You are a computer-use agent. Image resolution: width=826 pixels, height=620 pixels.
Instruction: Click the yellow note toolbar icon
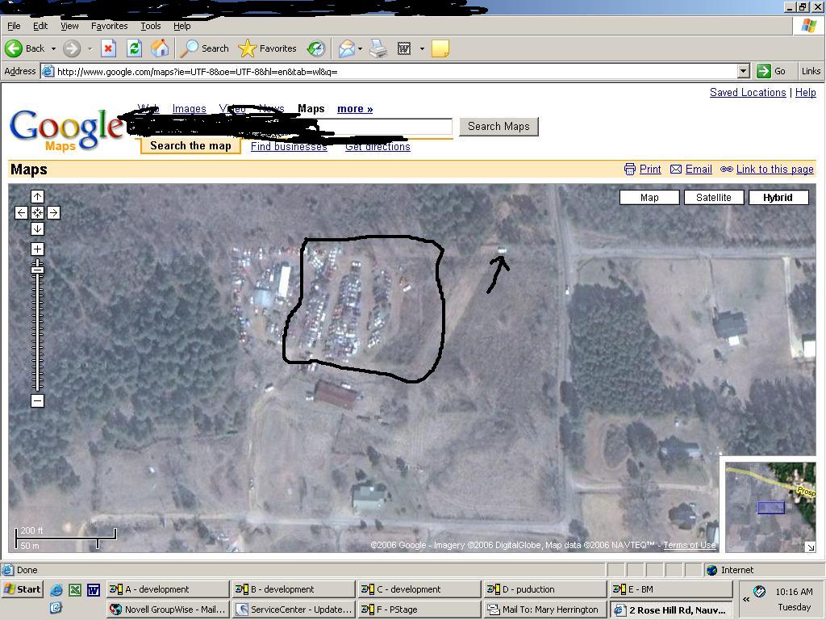pyautogui.click(x=440, y=48)
